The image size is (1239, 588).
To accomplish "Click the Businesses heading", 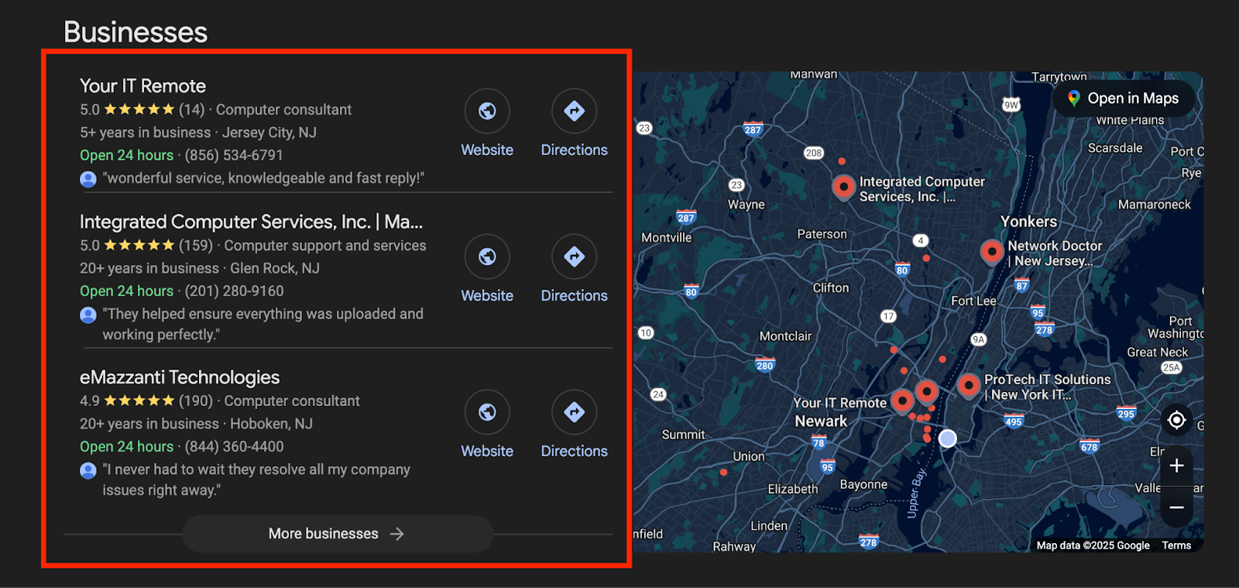I will pyautogui.click(x=136, y=33).
